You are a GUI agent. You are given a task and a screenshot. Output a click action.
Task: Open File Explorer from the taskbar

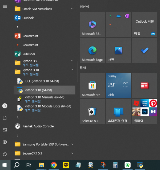pyautogui.click(x=41, y=165)
